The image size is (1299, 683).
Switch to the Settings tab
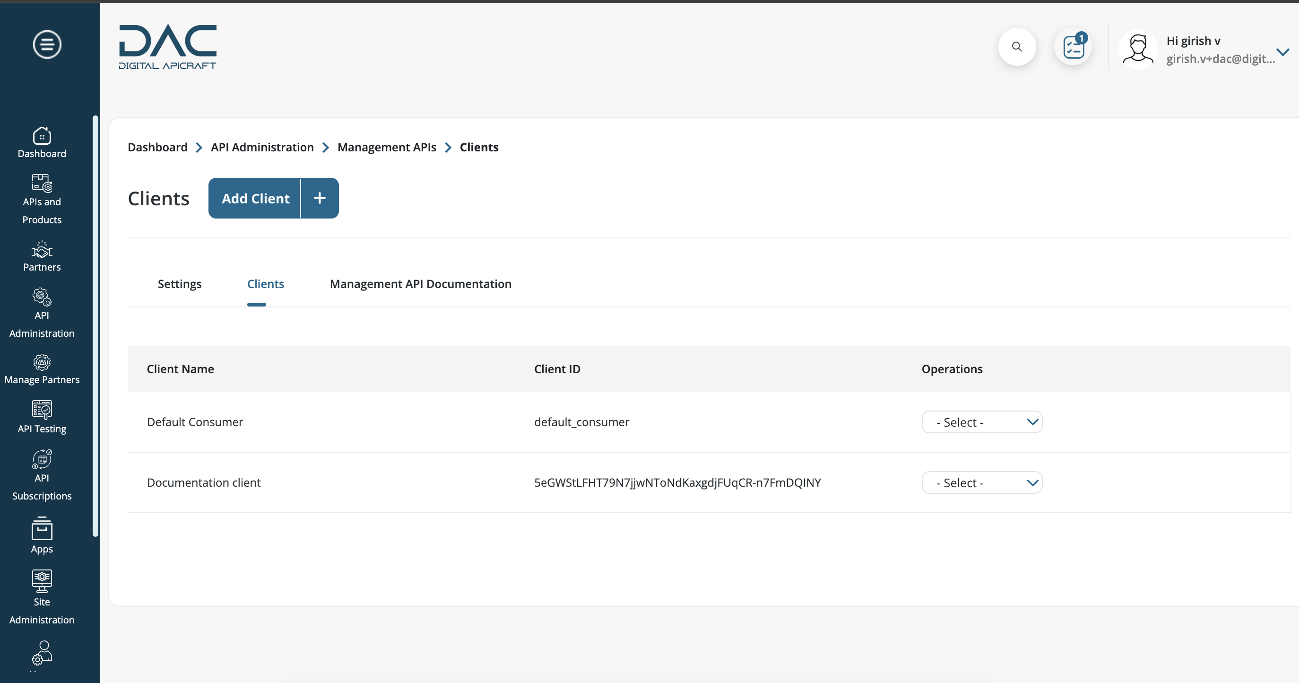[180, 284]
